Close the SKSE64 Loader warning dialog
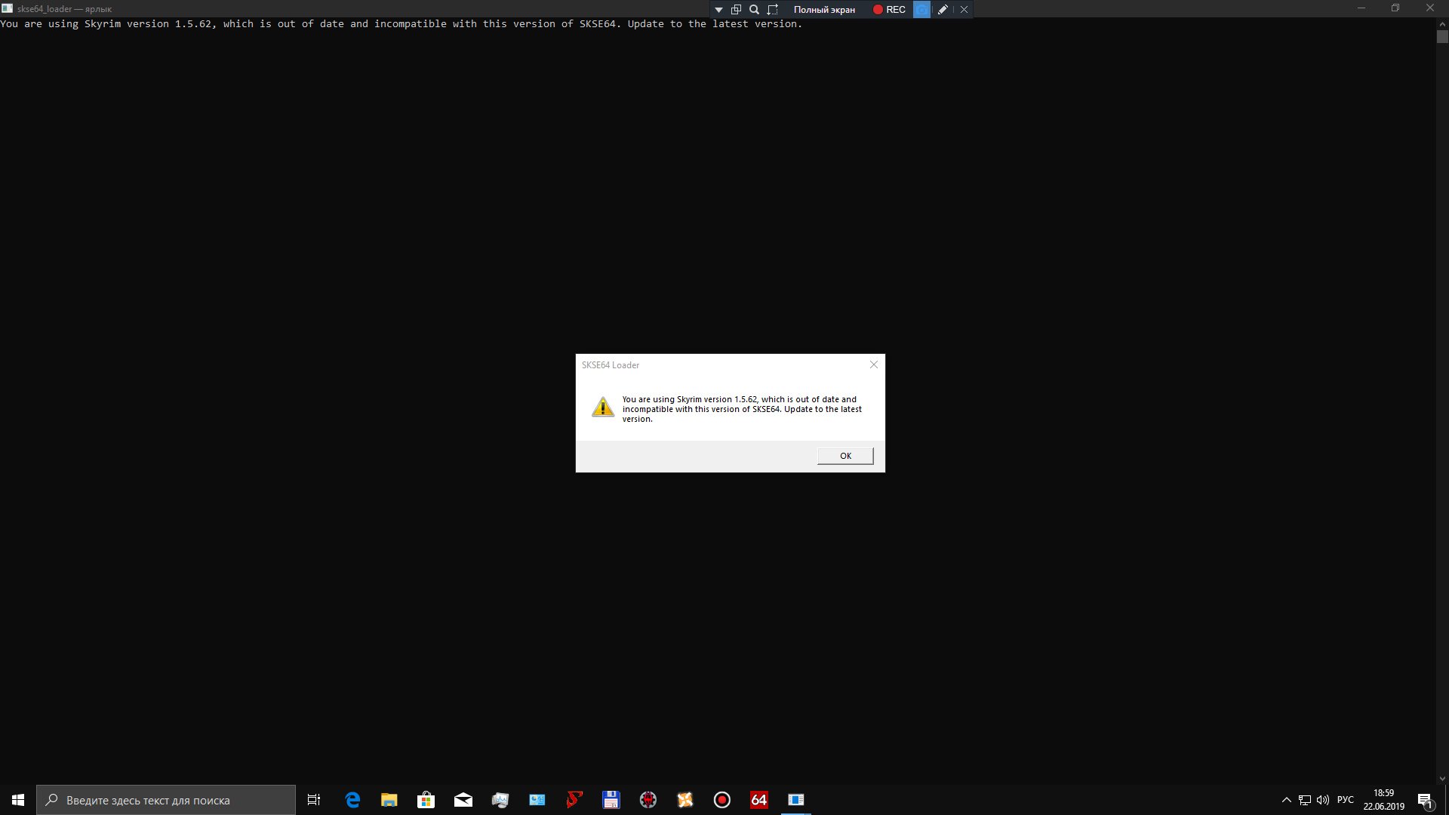 (874, 364)
